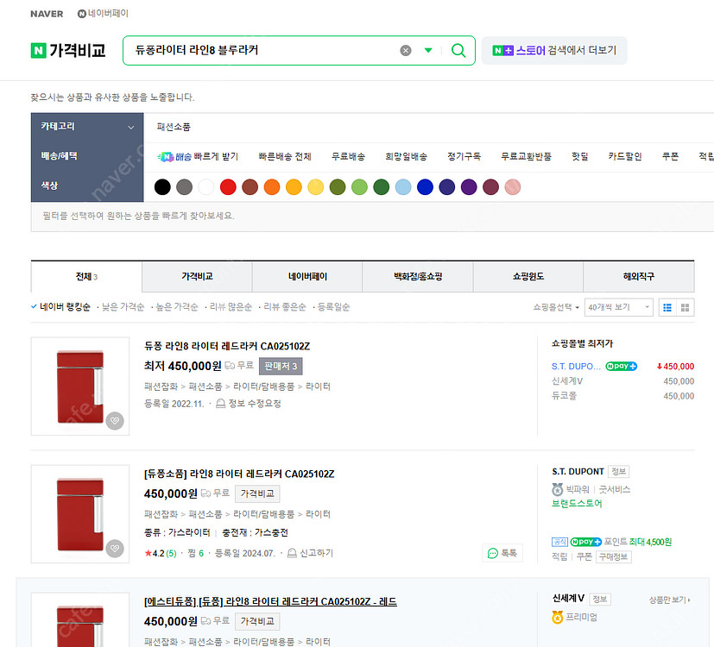Click 상품만 보기 link
The height and width of the screenshot is (647, 714).
coord(669,600)
